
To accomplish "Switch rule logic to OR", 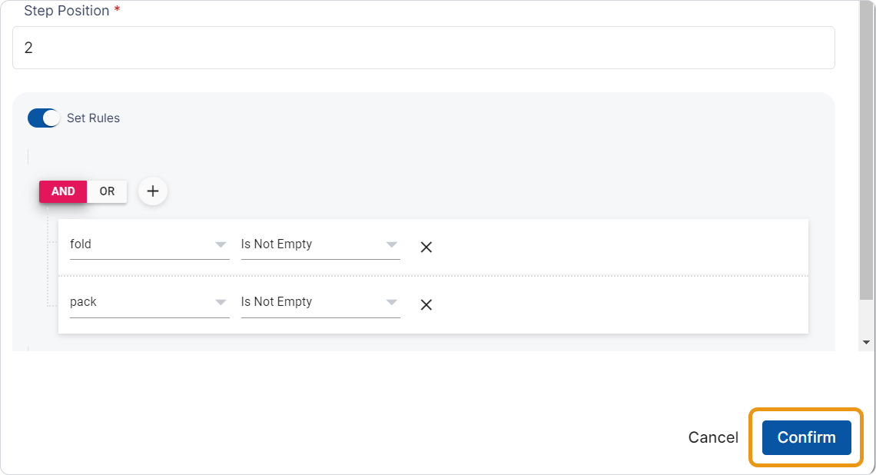I will click(107, 191).
